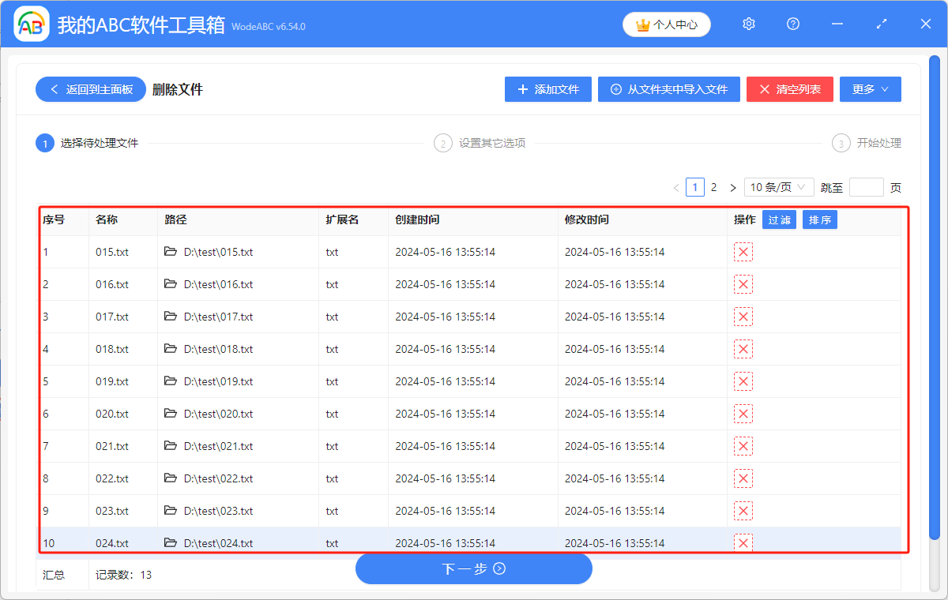The image size is (948, 600).
Task: Click the 添加文件 button
Action: [x=547, y=89]
